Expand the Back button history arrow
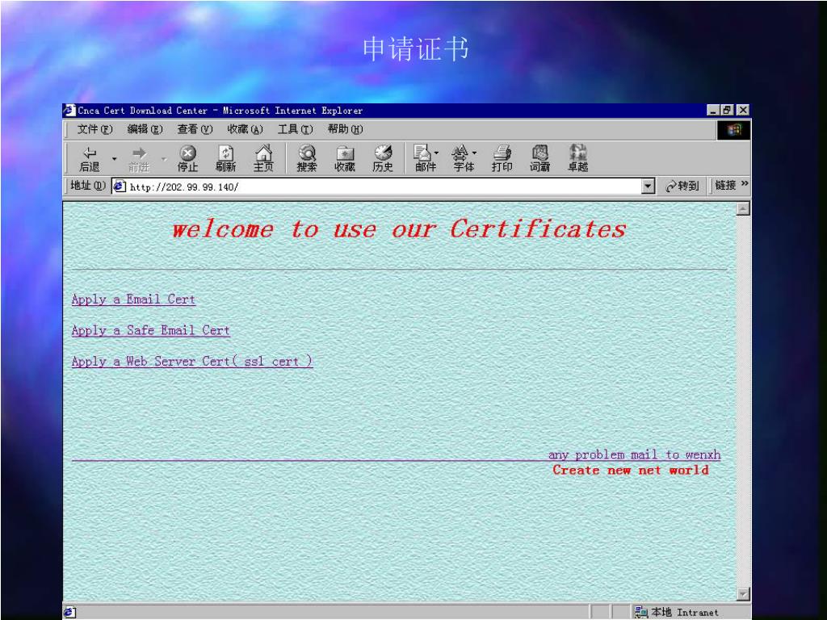This screenshot has width=827, height=620. click(x=115, y=158)
